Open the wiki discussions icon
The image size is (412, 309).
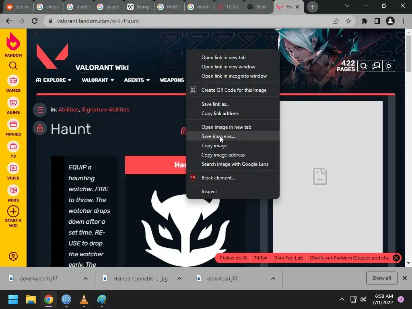pyautogui.click(x=376, y=66)
